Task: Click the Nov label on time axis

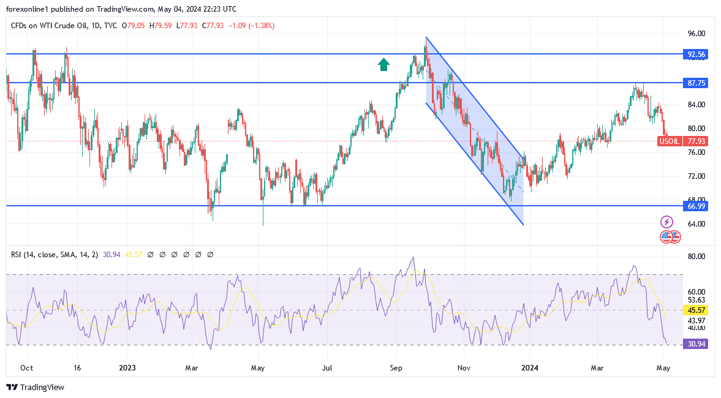Action: tap(464, 367)
